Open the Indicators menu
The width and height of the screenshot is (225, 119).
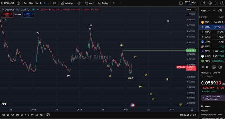click(67, 3)
